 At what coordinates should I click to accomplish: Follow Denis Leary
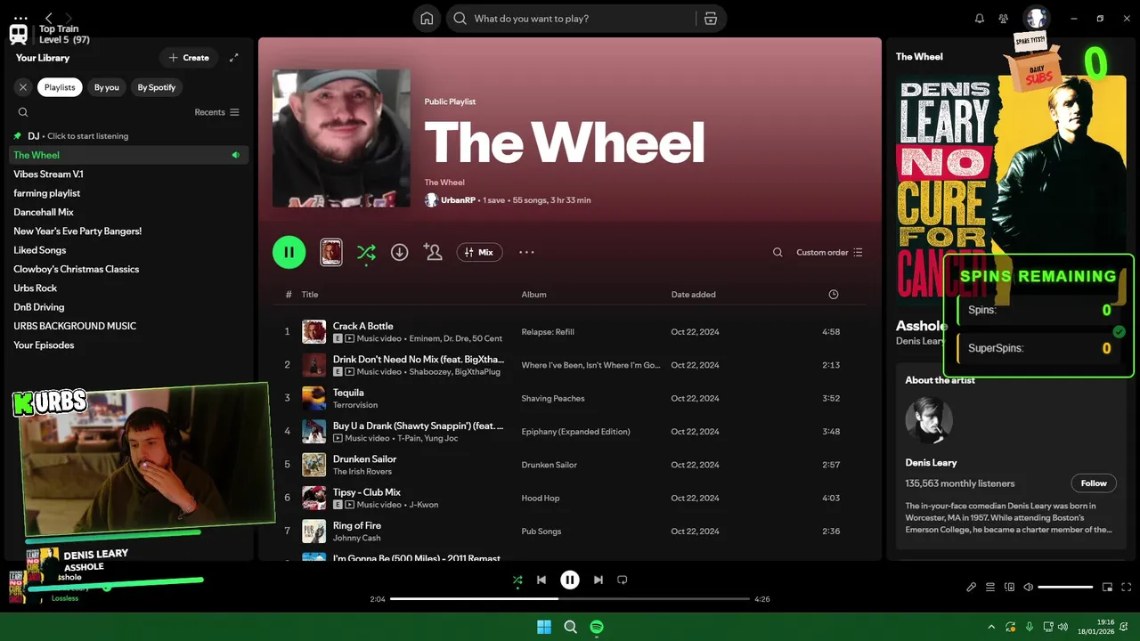[x=1094, y=483]
